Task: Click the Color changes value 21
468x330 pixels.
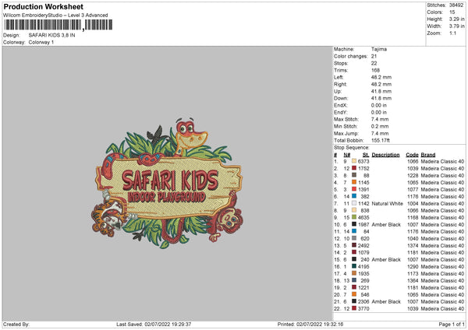Action: pos(374,56)
